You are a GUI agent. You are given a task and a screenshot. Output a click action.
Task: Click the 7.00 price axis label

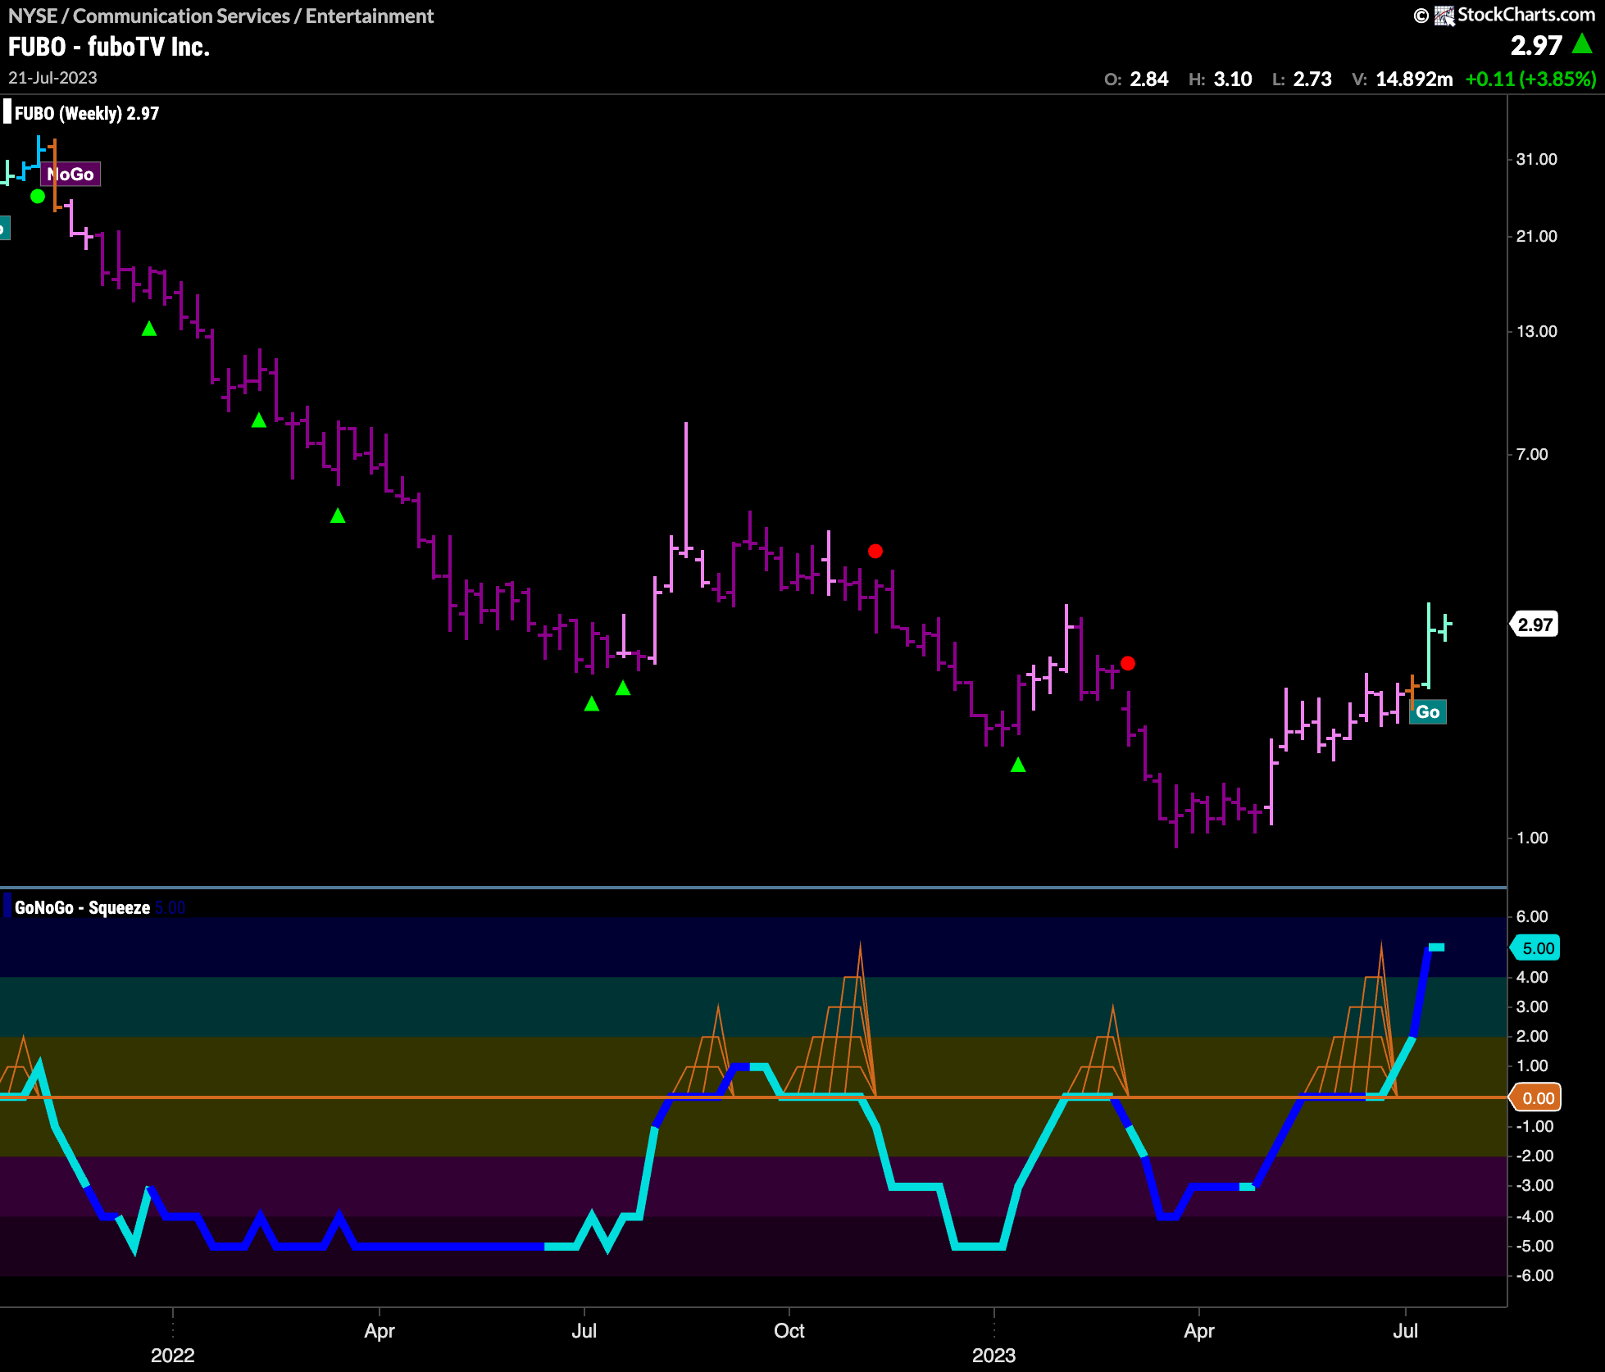tap(1532, 454)
